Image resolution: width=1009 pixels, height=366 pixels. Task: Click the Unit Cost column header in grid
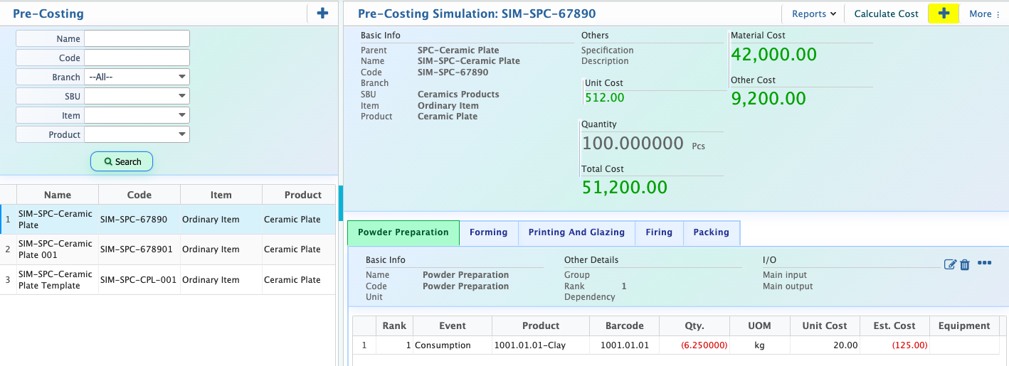825,325
